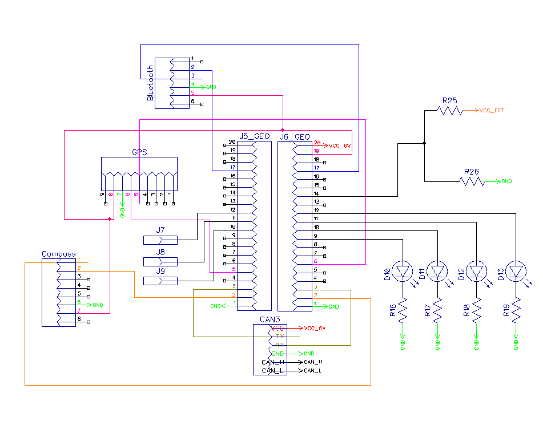
Task: Select the J8 connector
Action: (160, 261)
